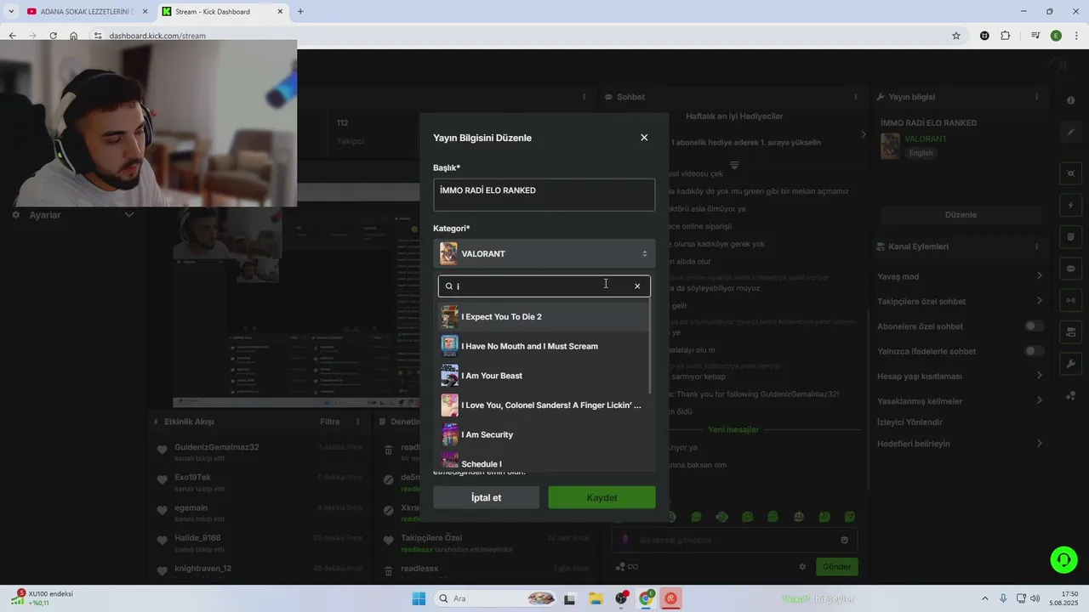Click Filtre in Etkinlik Akışı
1089x612 pixels.
[x=329, y=422]
